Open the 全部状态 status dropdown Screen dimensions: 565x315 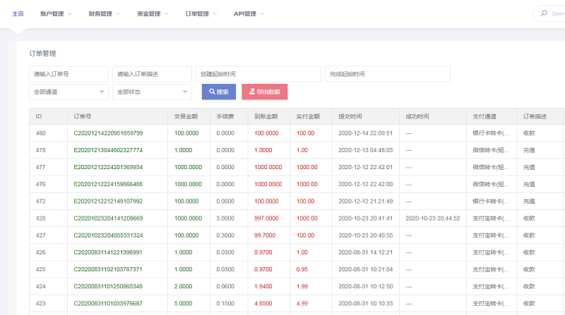coord(152,92)
